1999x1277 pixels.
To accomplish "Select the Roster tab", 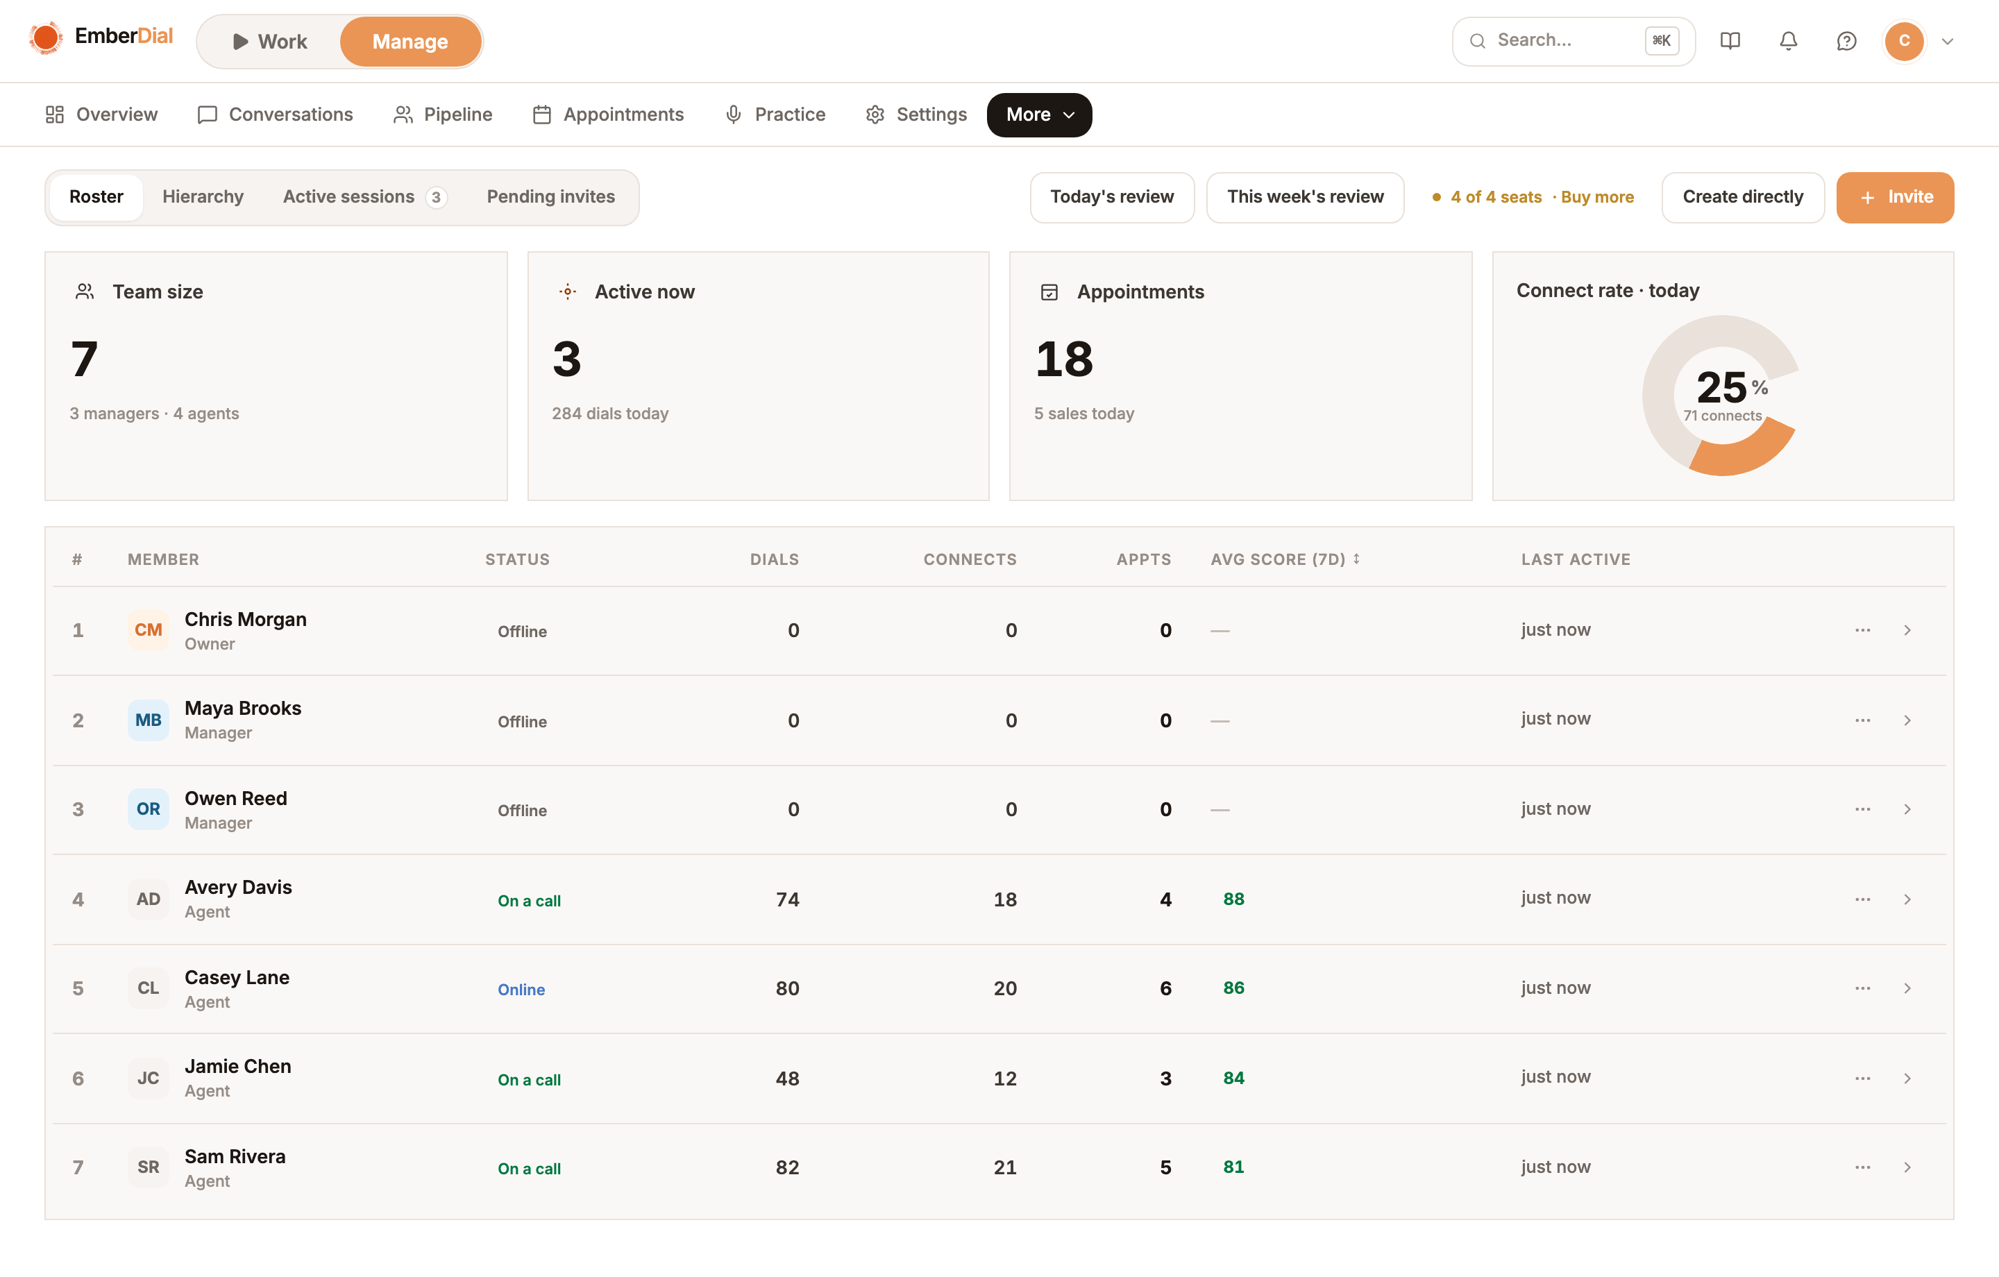I will [96, 197].
